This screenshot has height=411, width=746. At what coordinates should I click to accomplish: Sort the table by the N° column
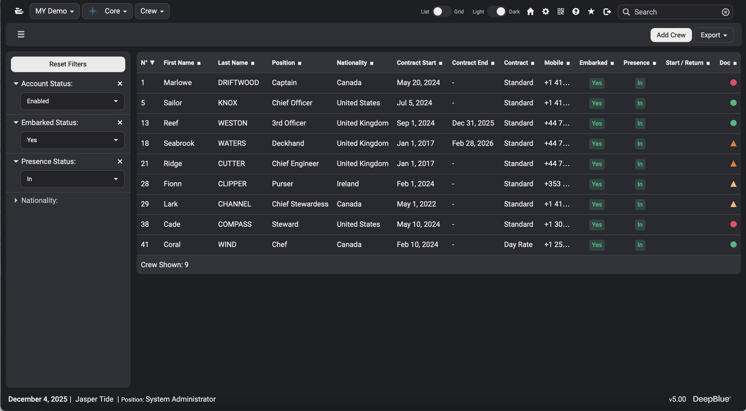148,63
